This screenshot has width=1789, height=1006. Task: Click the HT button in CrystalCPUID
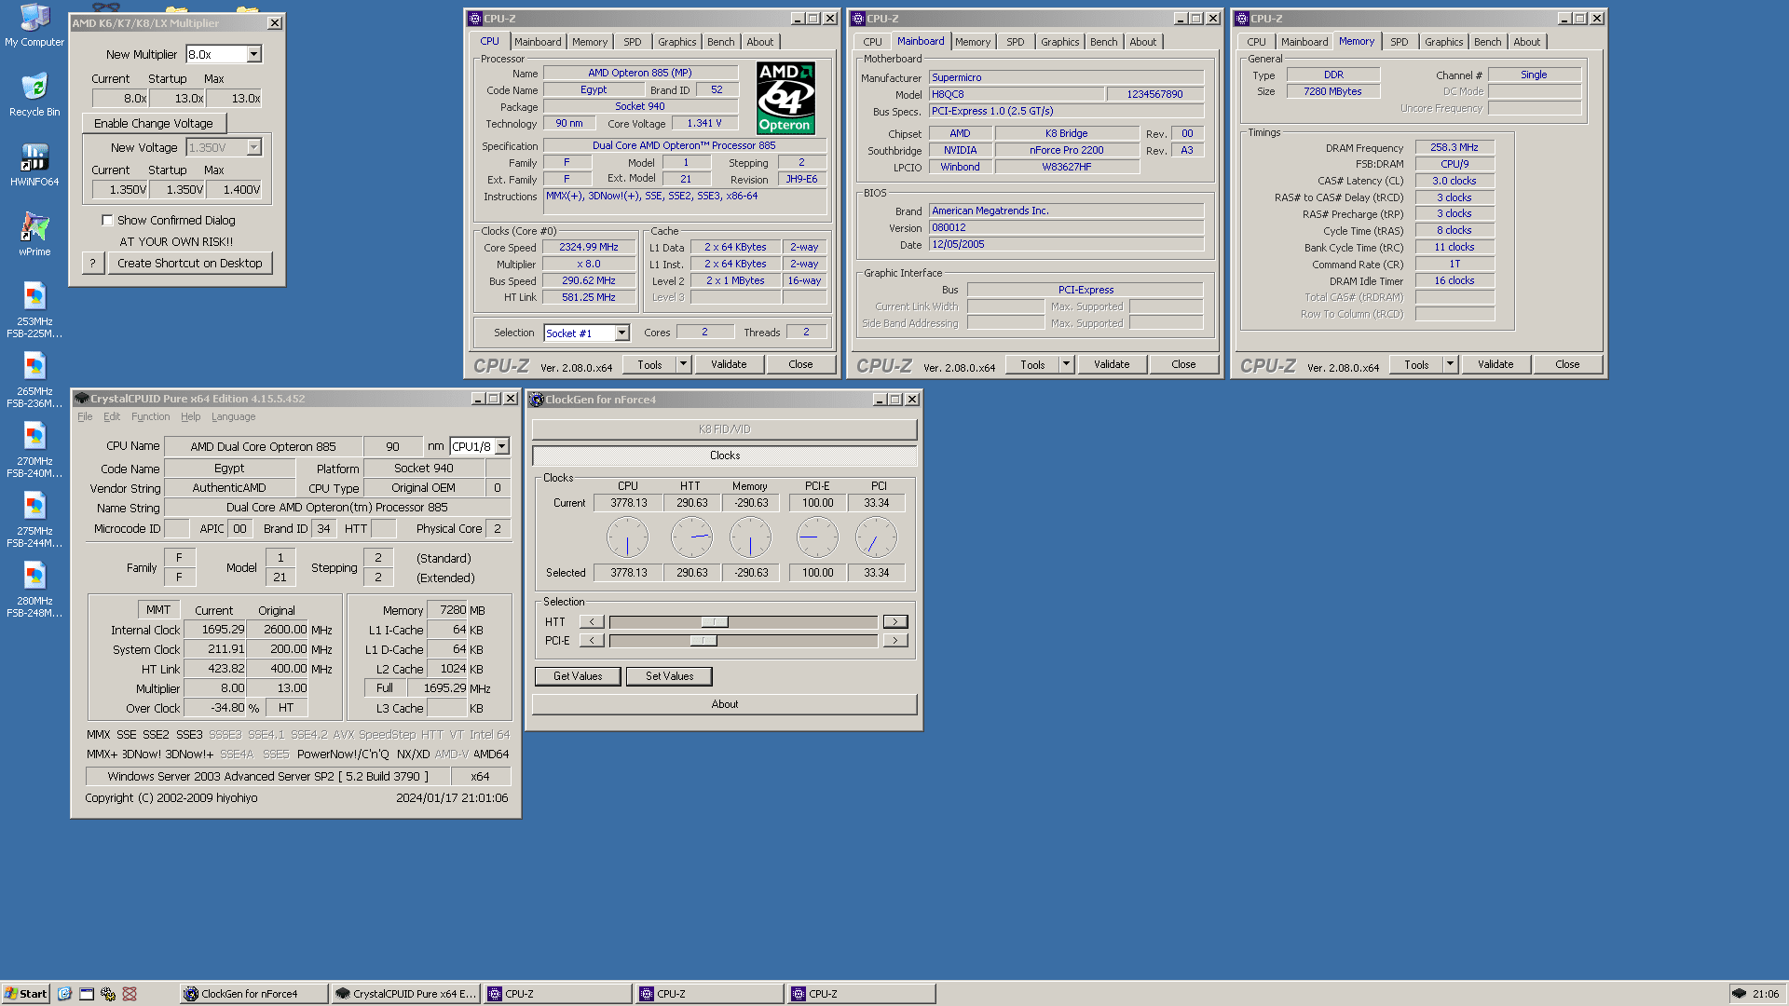tap(286, 708)
